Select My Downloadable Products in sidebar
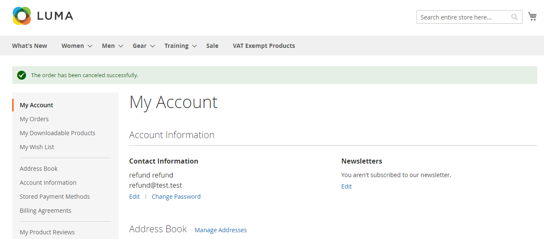Viewport: 544px width, 239px height. [58, 133]
